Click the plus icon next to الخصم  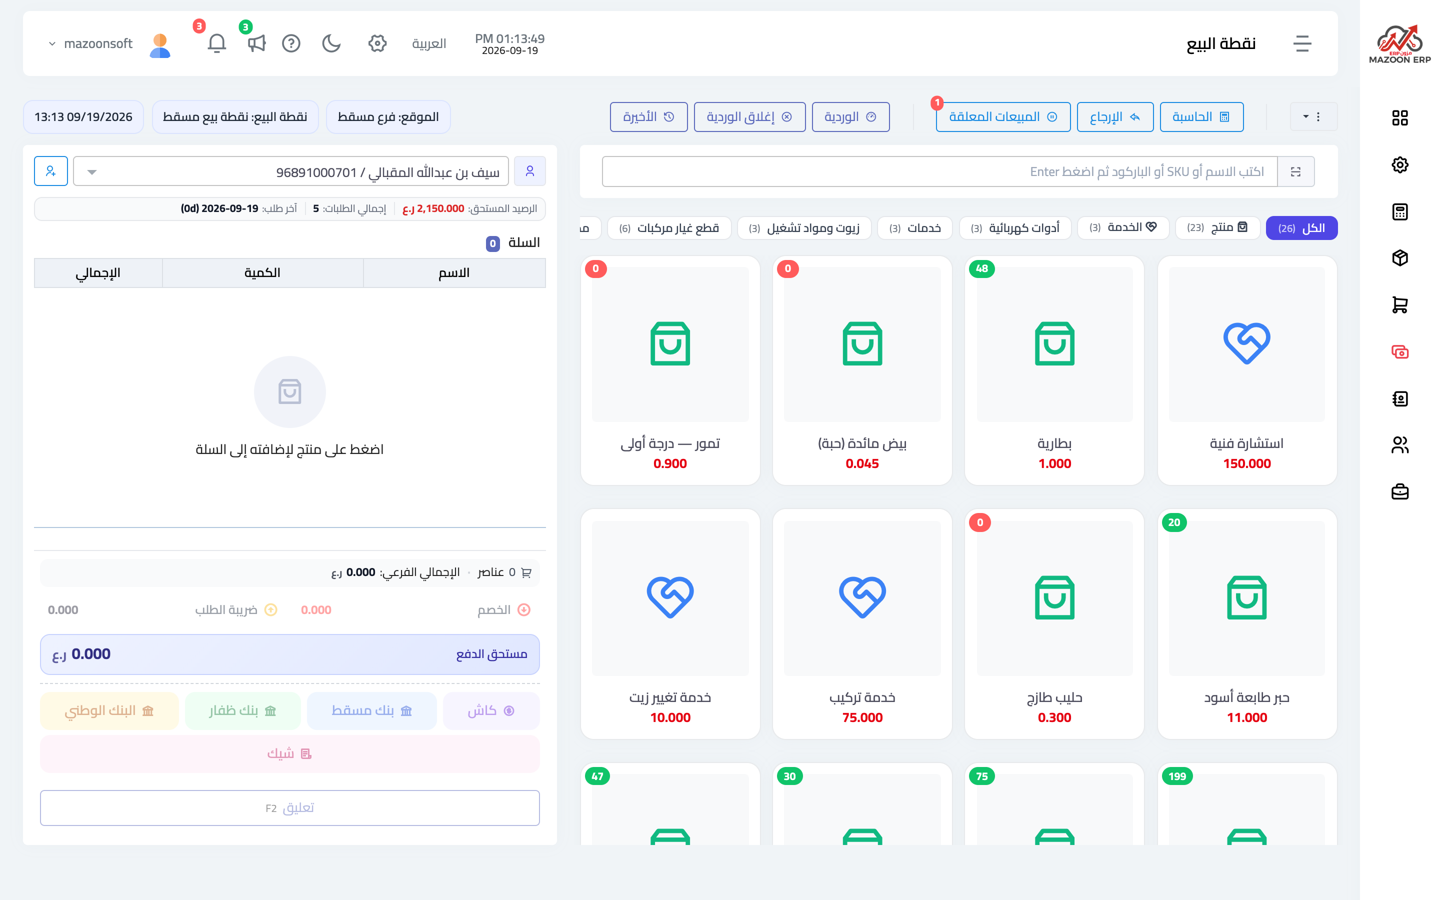point(523,610)
